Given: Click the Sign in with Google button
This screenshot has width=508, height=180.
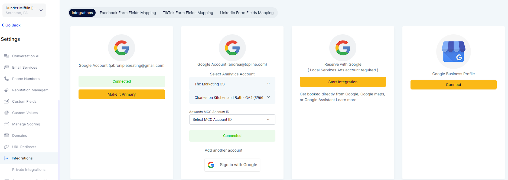Looking at the screenshot, I should (232, 165).
